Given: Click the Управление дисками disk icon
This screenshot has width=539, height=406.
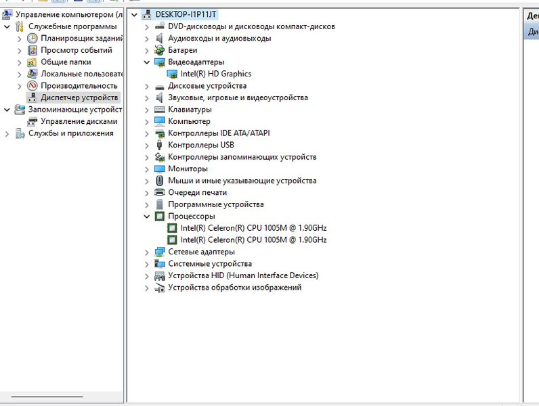Looking at the screenshot, I should point(33,122).
